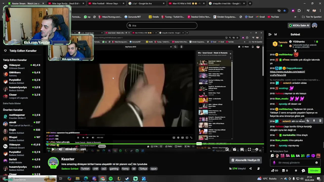Share the Keaxter stream
This screenshot has width=324, height=182.
click(x=250, y=169)
